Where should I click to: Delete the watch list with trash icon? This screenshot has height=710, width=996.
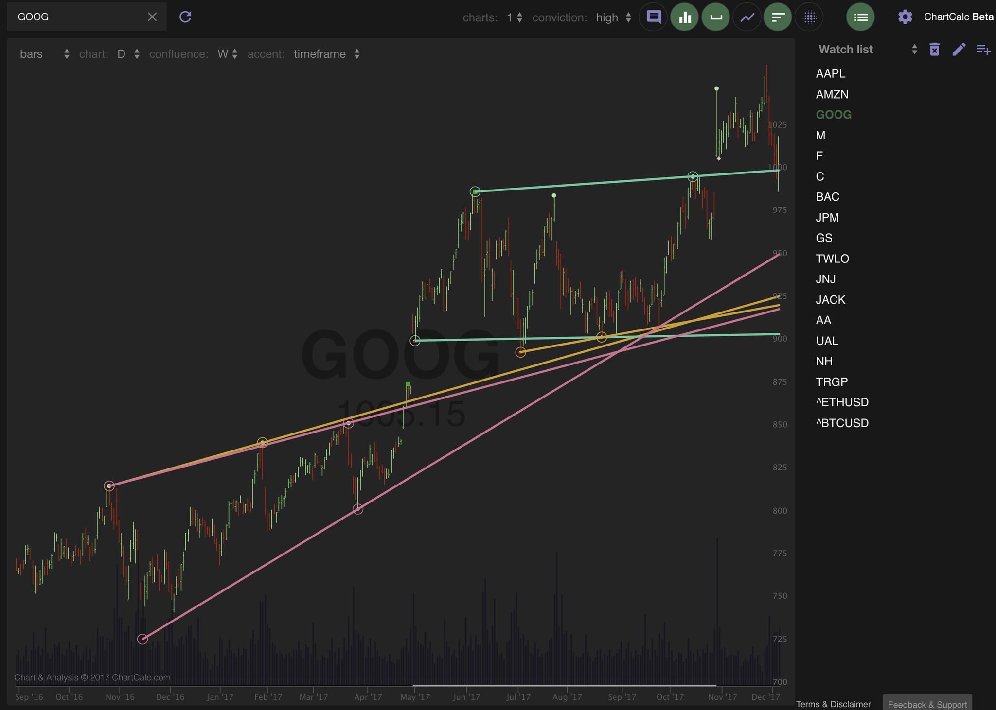(x=934, y=49)
